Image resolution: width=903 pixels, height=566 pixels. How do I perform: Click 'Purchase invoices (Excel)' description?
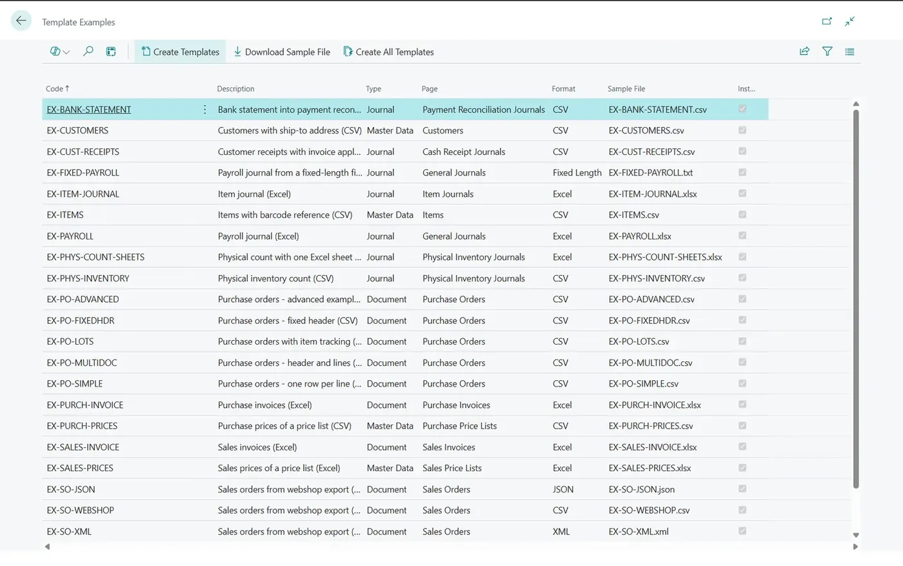(x=264, y=405)
